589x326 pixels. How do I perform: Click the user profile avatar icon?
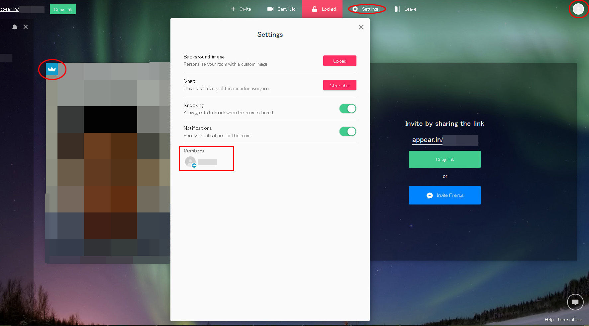point(578,9)
